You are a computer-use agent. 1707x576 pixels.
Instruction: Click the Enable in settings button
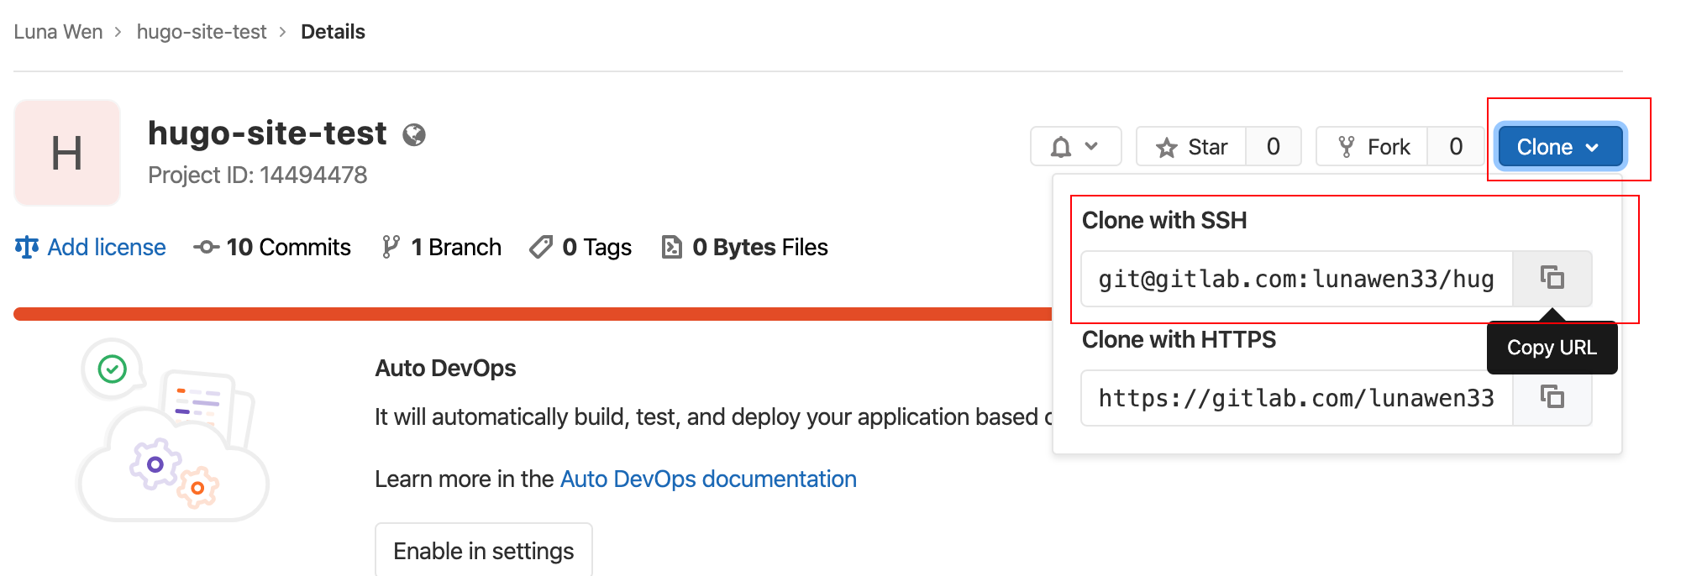484,551
